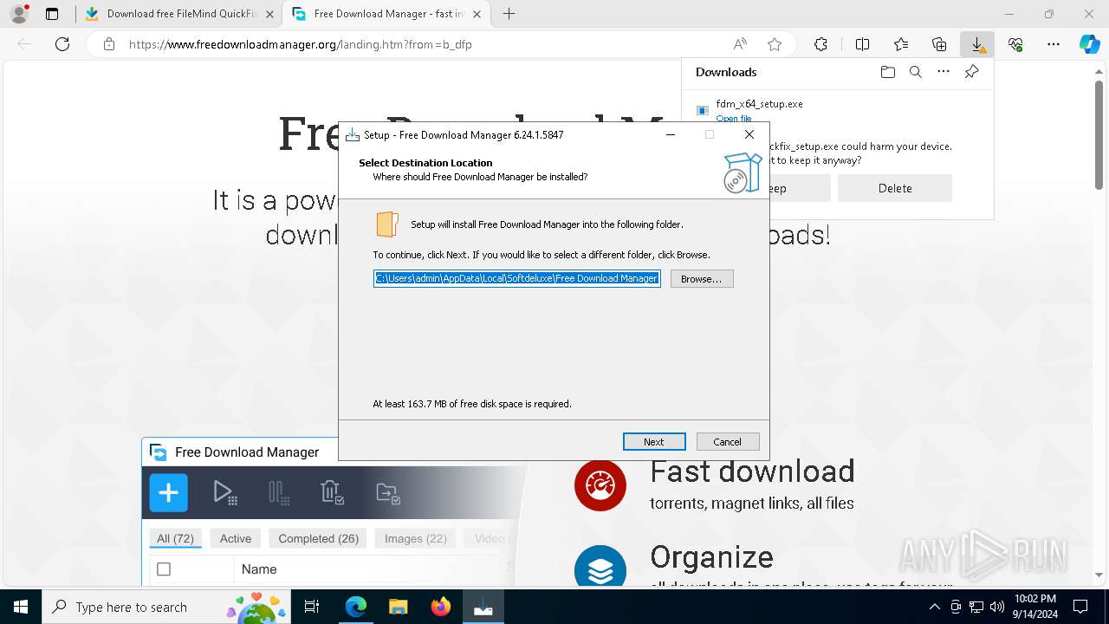Select the Completed (26) filter tab
The height and width of the screenshot is (624, 1109).
coord(319,538)
